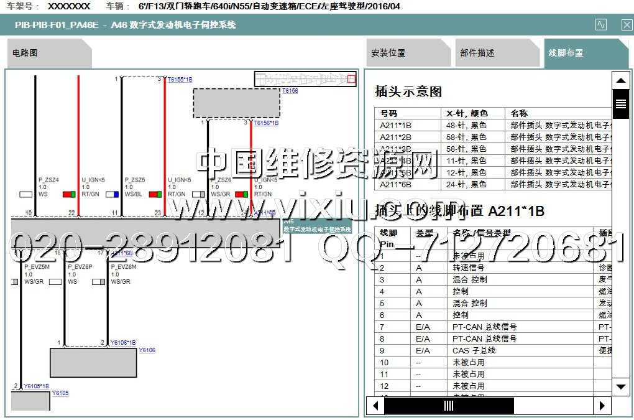Click the horizontal scrollbar thumb

449,406
